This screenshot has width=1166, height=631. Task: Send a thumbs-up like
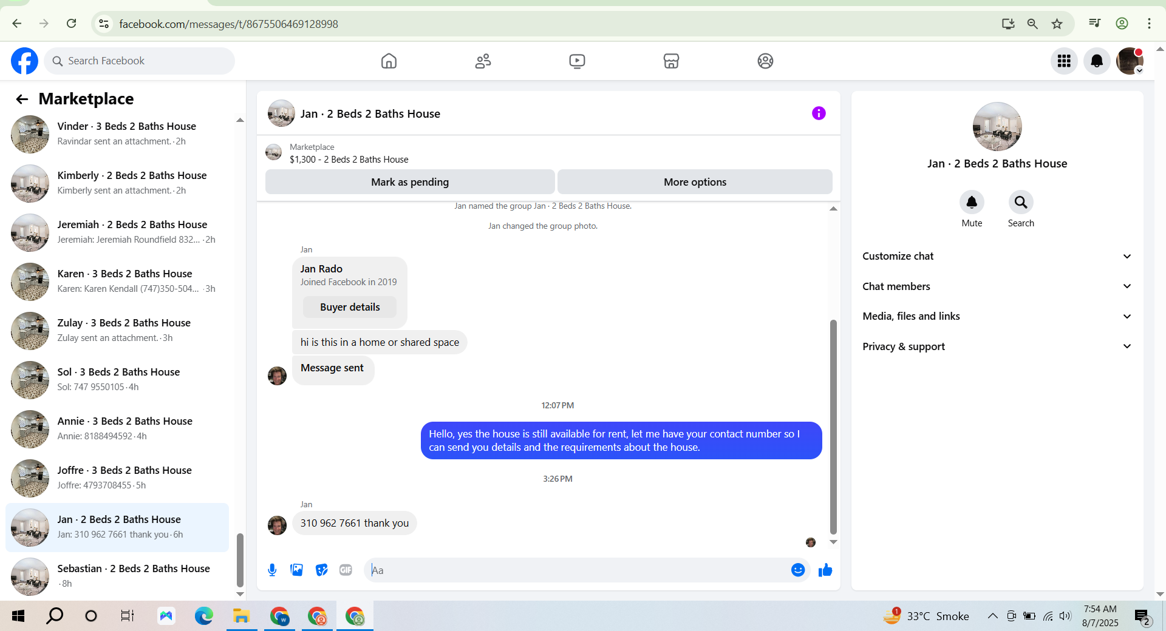825,570
